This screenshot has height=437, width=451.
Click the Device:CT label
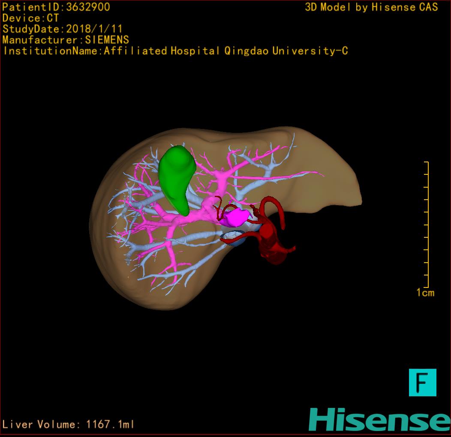pos(30,18)
